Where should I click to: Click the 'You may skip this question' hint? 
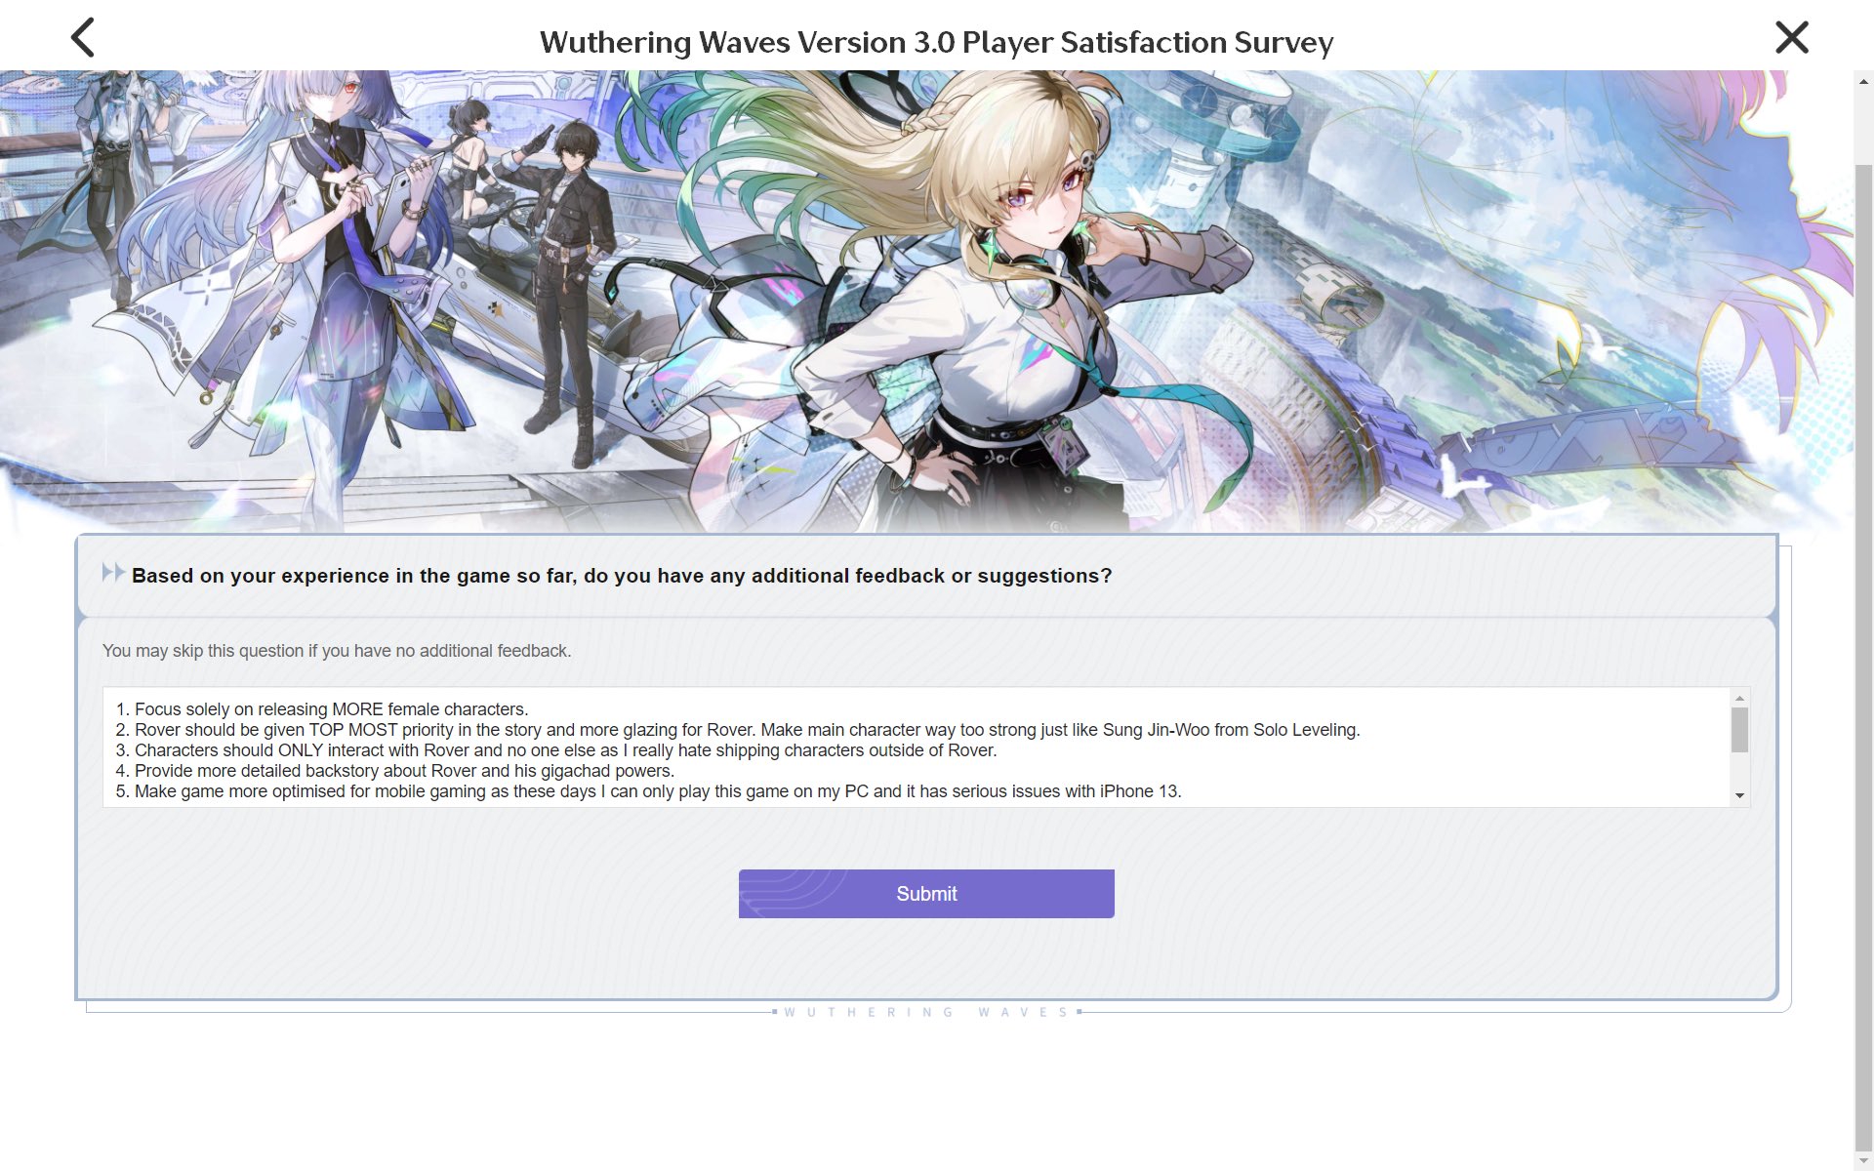(337, 651)
